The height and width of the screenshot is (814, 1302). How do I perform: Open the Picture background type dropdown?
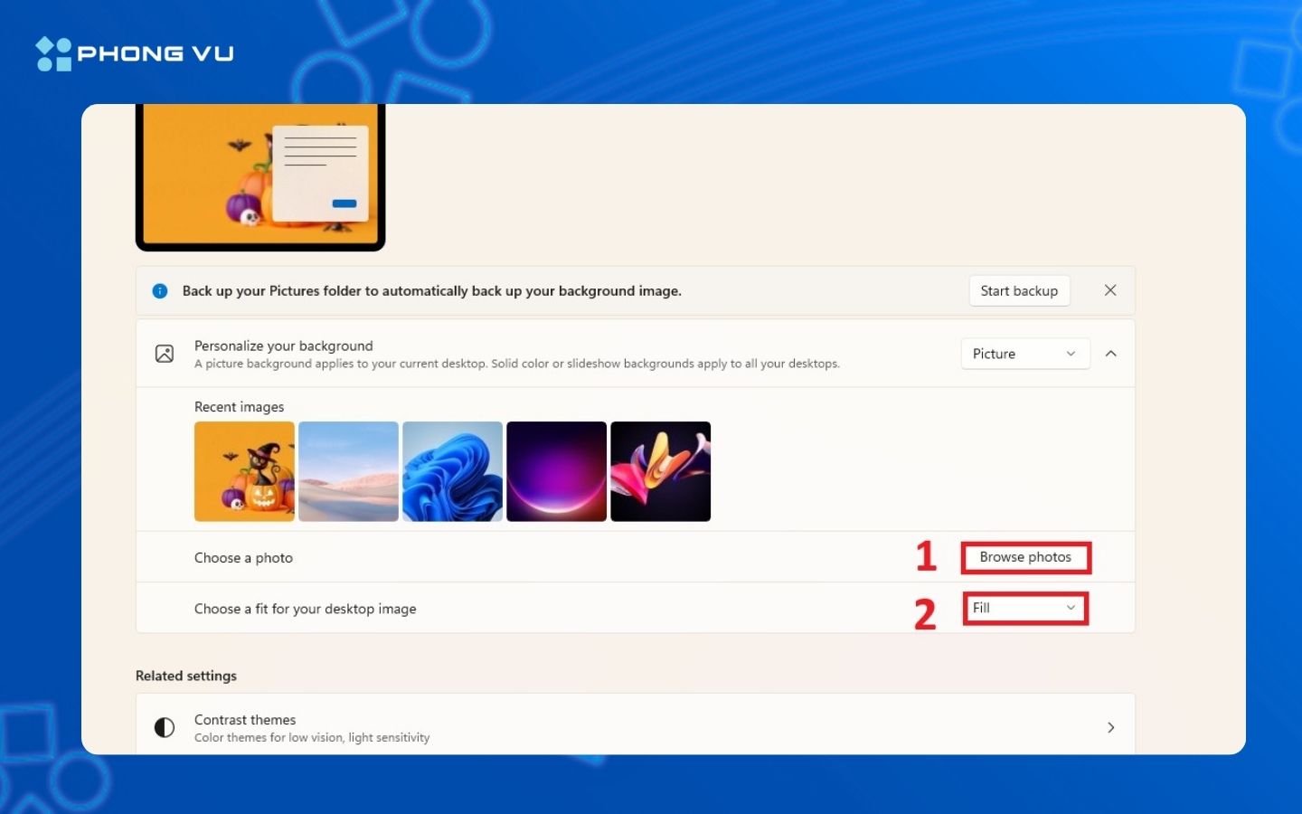coord(1025,354)
